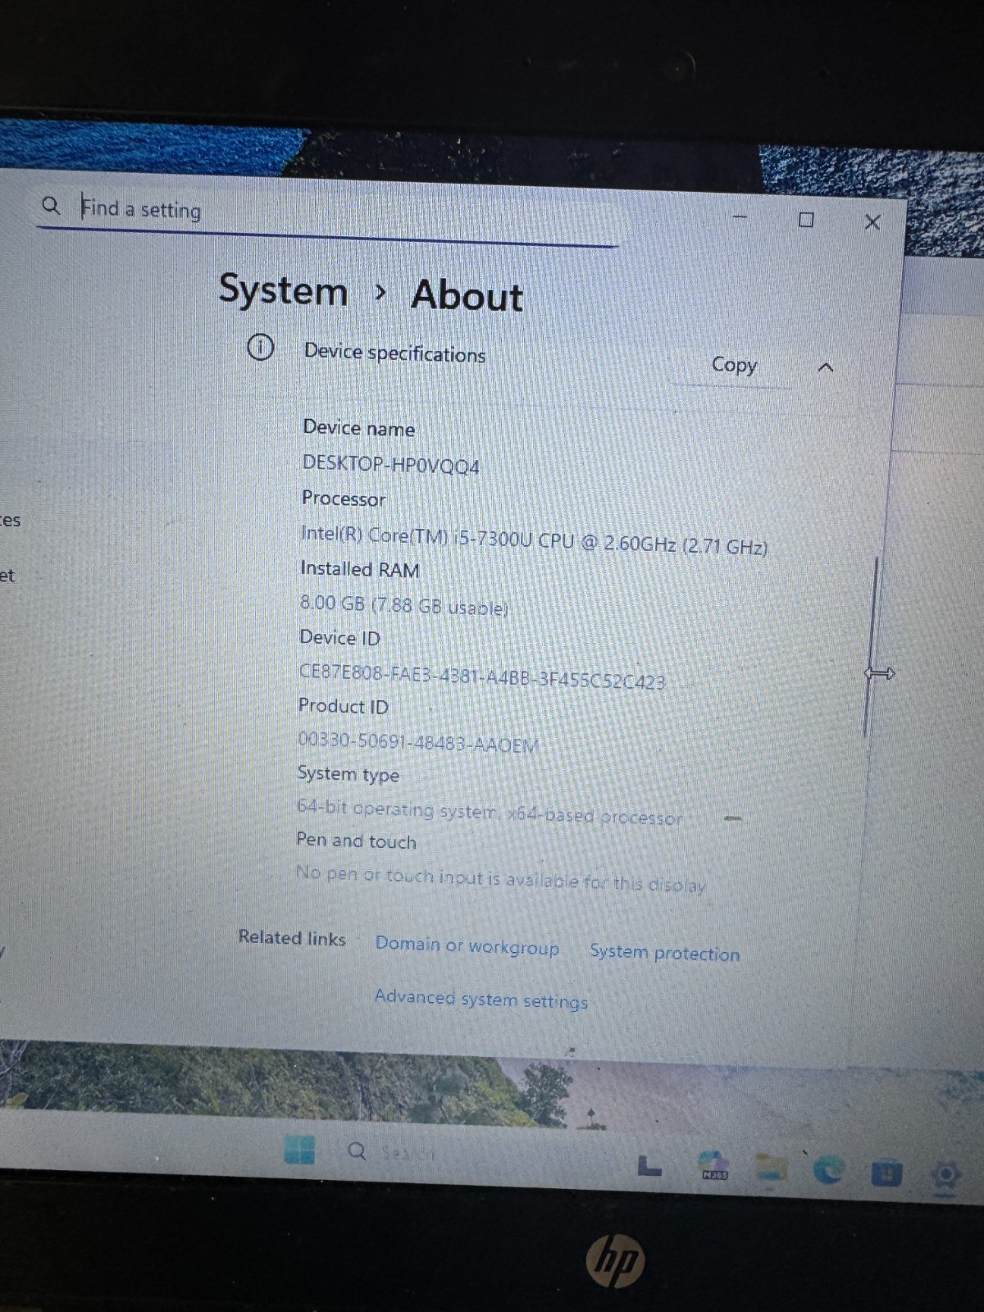The height and width of the screenshot is (1312, 984).
Task: Click the search magnifier in Find a setting
Action: click(51, 205)
